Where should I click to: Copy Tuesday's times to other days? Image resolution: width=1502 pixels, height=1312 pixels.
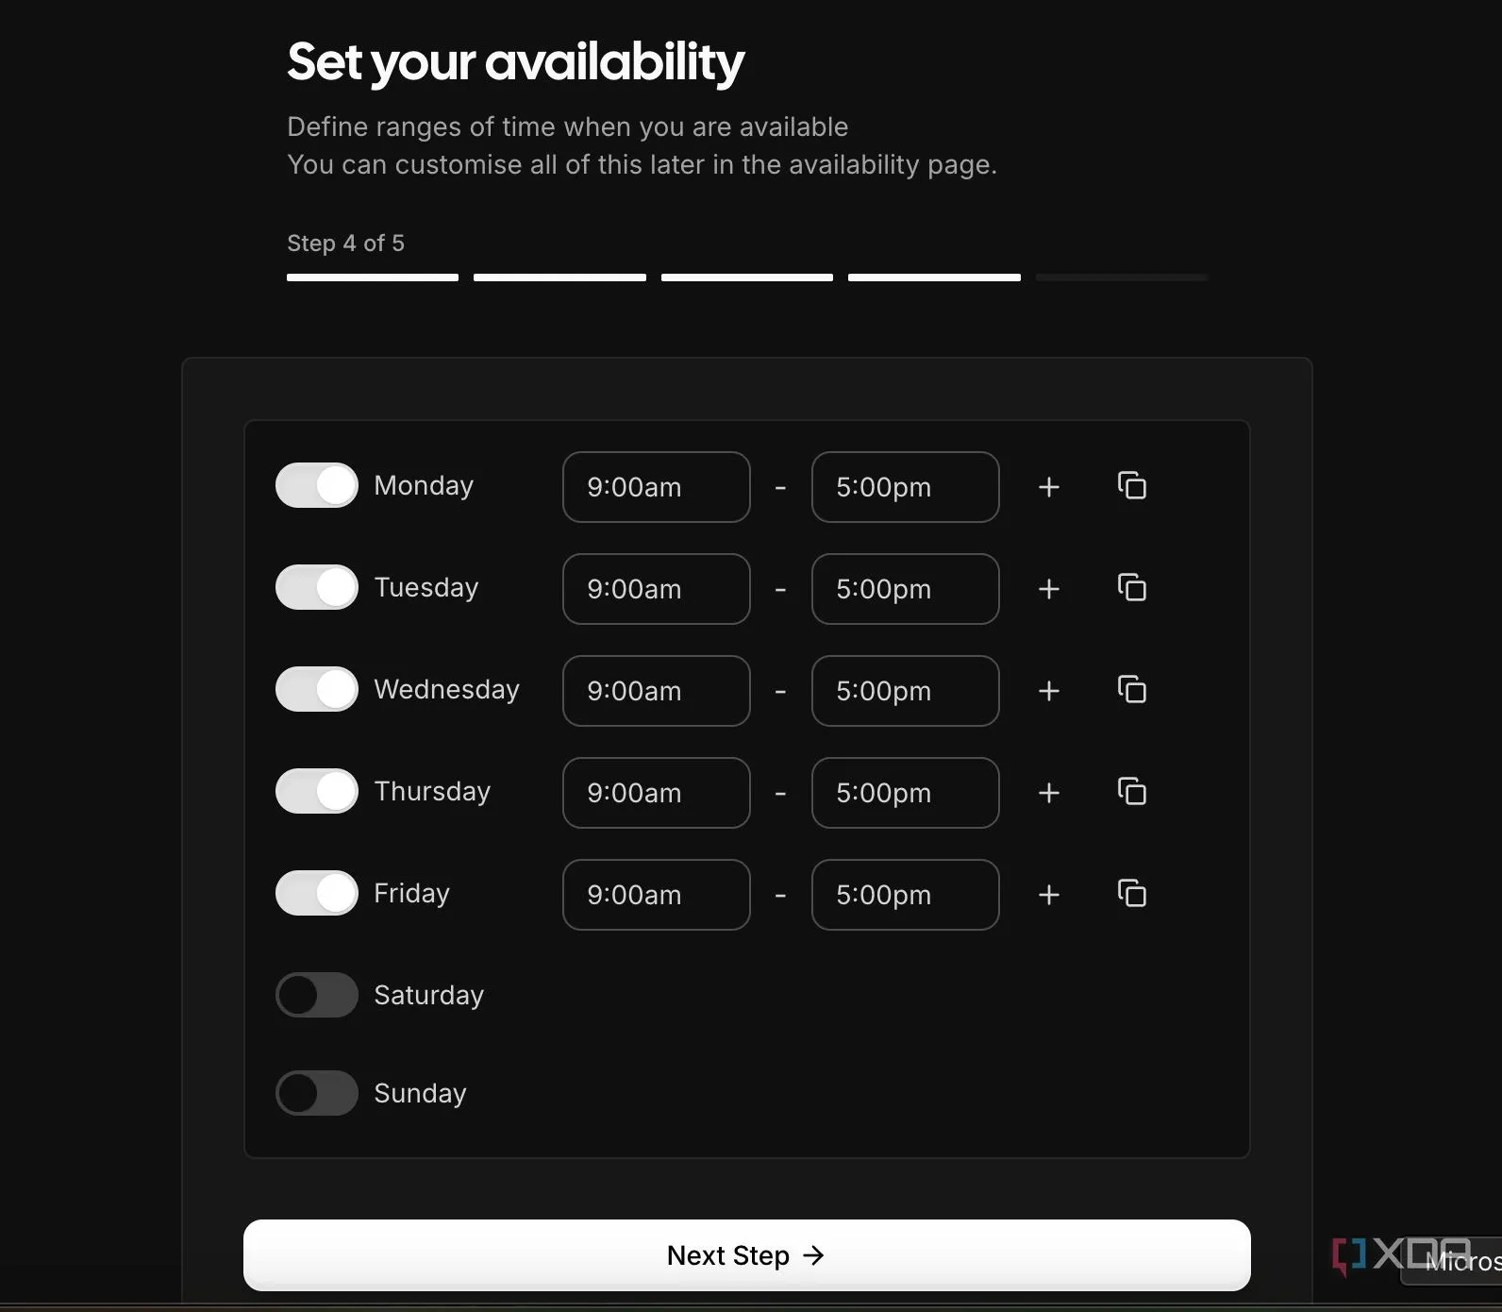[1131, 587]
